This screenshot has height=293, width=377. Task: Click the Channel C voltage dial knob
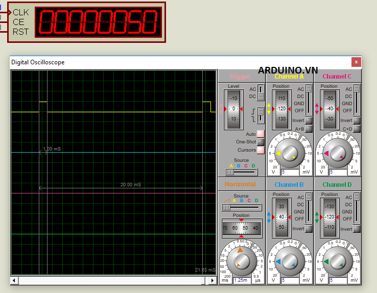point(338,153)
